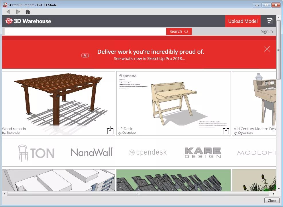The width and height of the screenshot is (283, 207).
Task: Open the menu icon next to Upload Model
Action: 270,21
